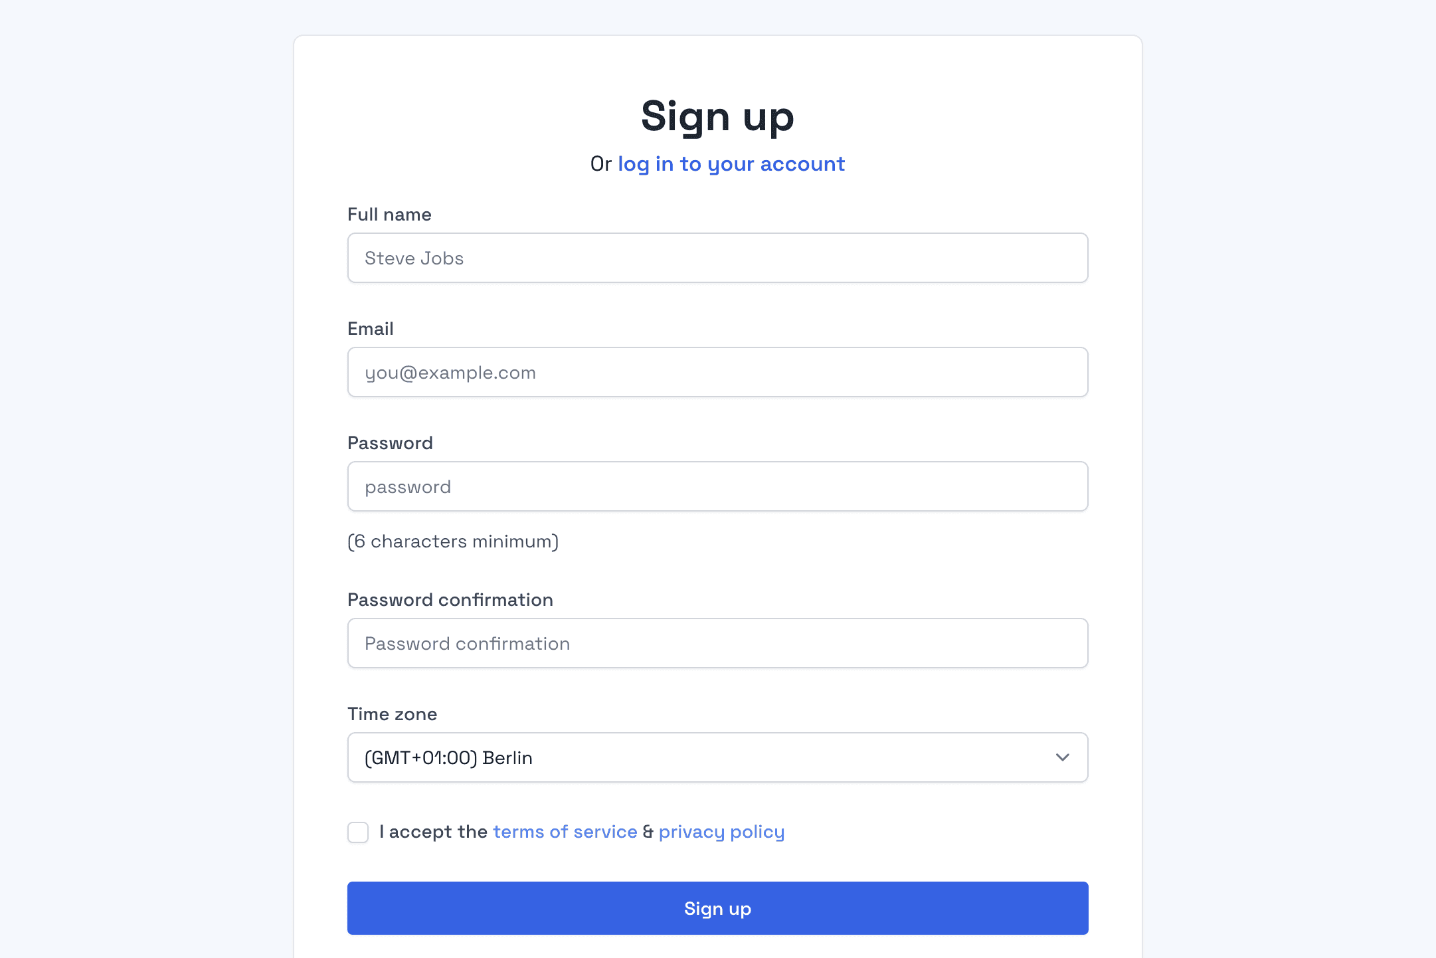
Task: Click the 'Password confirmation' field label
Action: click(450, 600)
